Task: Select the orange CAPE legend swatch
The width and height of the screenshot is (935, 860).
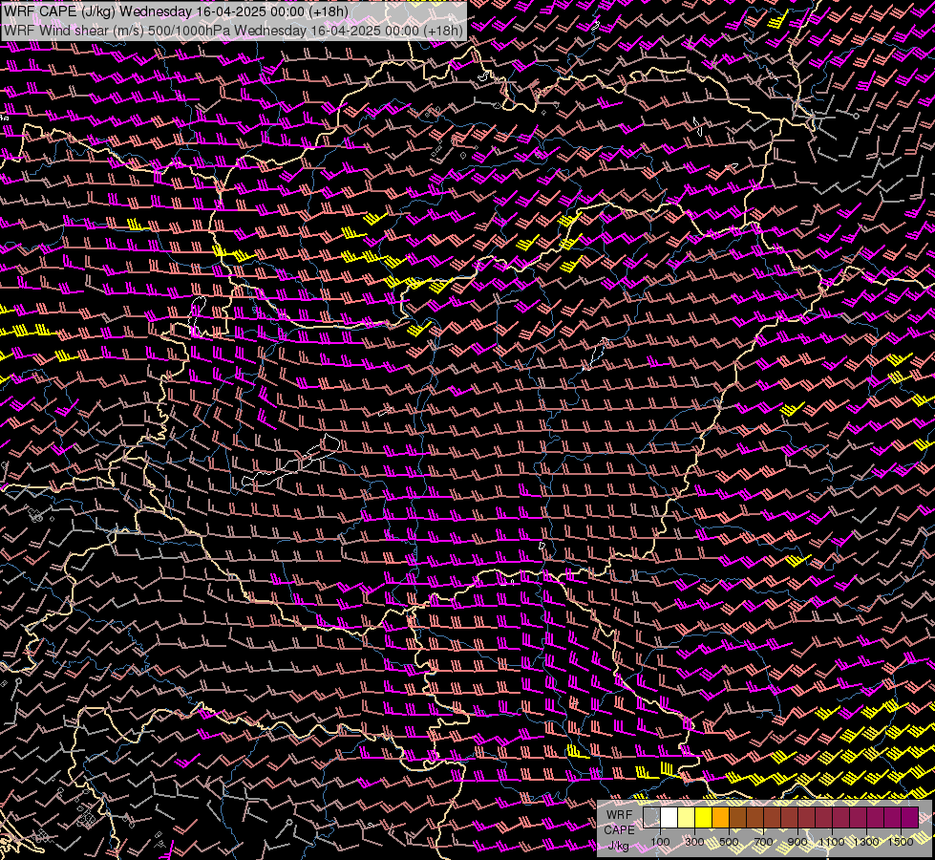Action: (720, 818)
